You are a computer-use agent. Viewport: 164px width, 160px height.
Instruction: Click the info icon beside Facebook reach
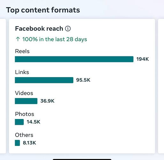click(x=68, y=28)
